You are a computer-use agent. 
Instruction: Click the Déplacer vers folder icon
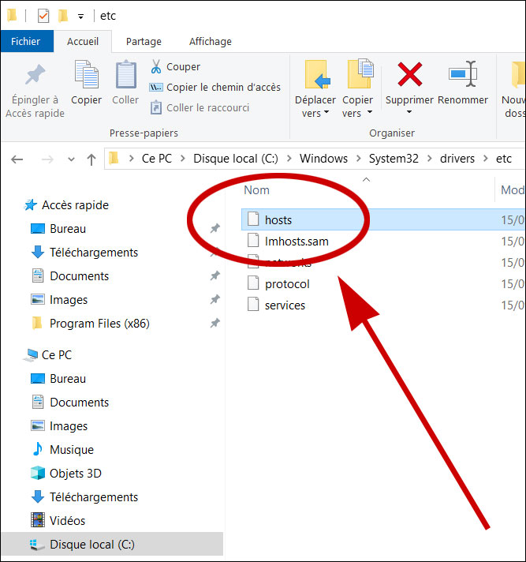coord(317,74)
